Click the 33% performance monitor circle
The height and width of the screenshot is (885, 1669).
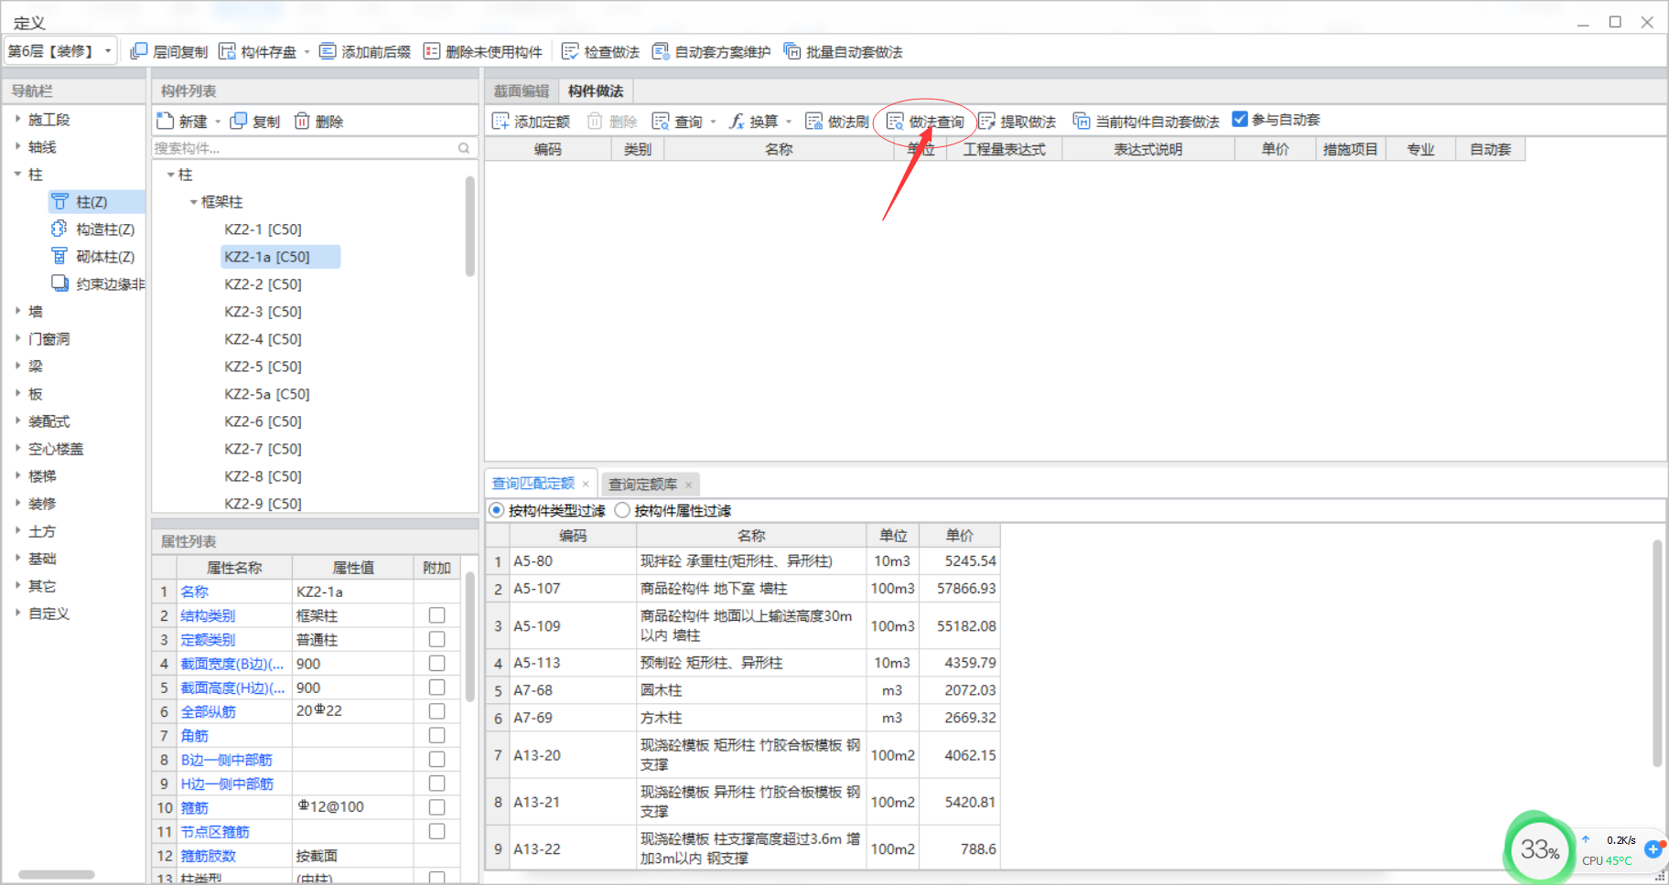coord(1540,849)
